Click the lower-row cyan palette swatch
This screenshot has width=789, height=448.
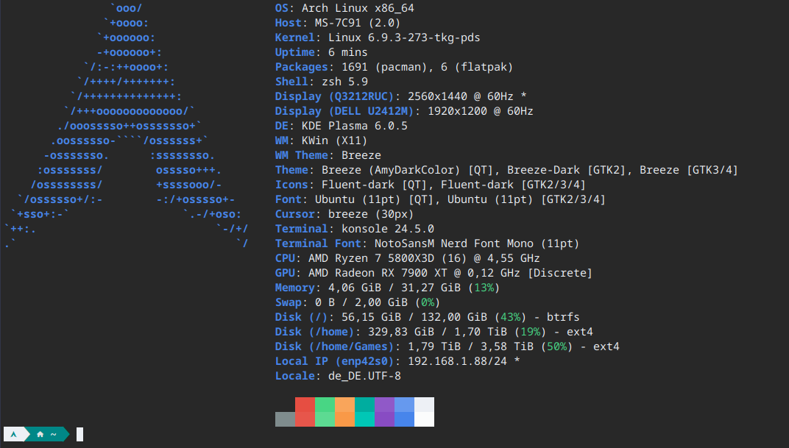(364, 419)
